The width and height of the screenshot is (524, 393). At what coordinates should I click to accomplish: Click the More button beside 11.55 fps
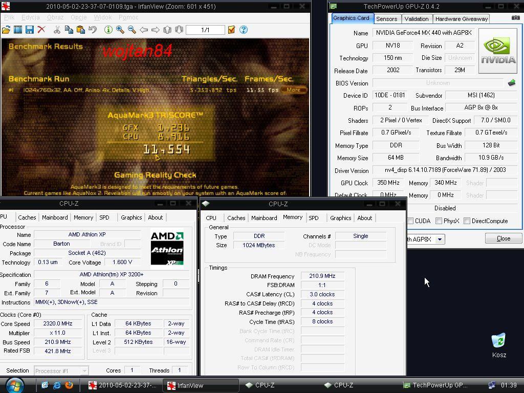[x=293, y=90]
